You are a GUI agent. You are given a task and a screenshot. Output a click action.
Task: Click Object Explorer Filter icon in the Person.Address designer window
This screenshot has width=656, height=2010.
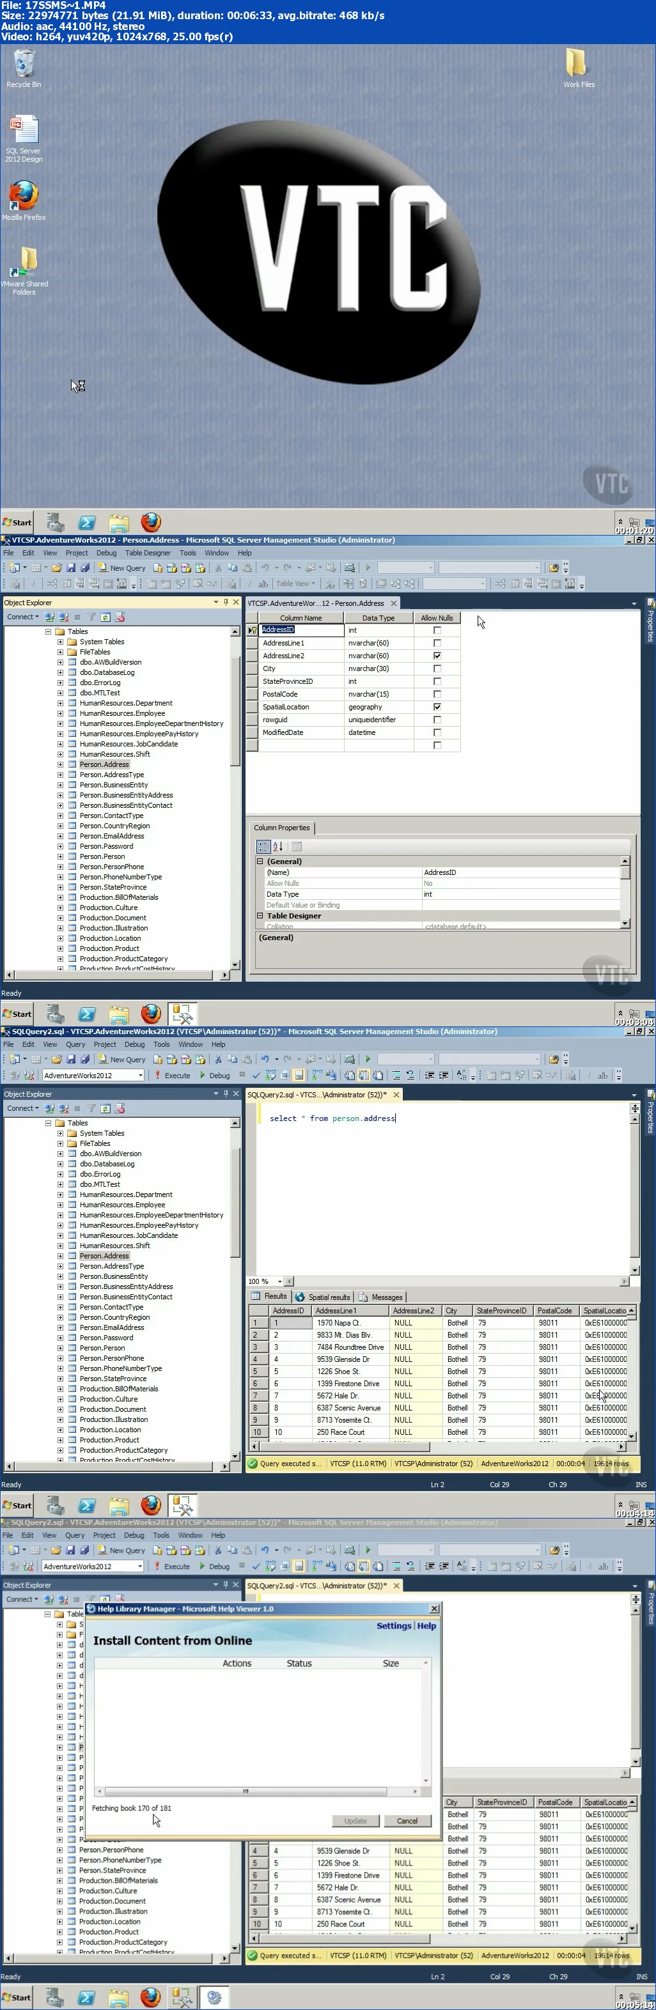91,616
